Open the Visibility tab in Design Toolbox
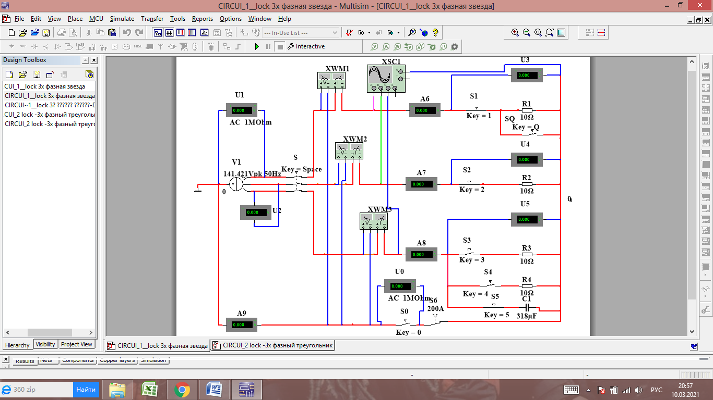713x400 pixels. tap(45, 344)
